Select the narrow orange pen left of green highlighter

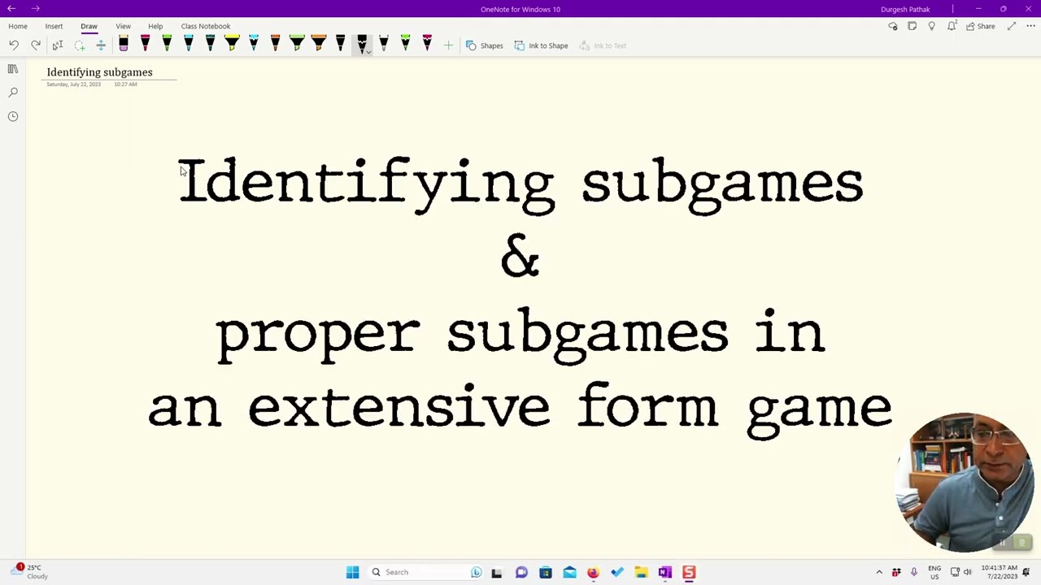click(275, 44)
